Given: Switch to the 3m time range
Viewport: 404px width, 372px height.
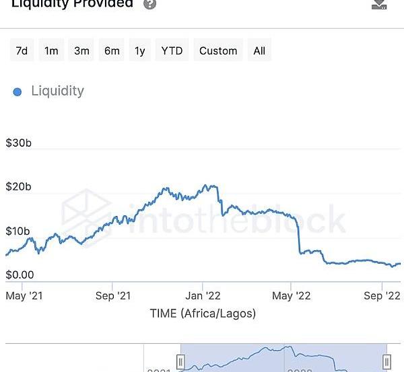Looking at the screenshot, I should pos(81,50).
